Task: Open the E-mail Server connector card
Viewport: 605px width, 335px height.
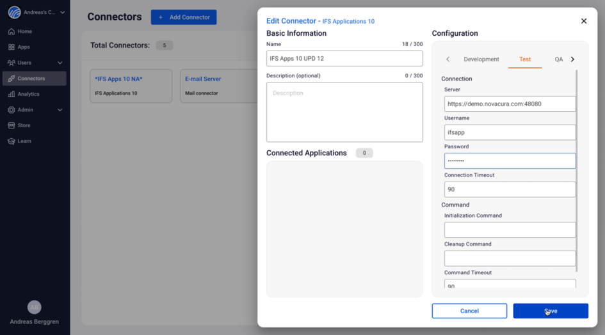Action: (219, 86)
